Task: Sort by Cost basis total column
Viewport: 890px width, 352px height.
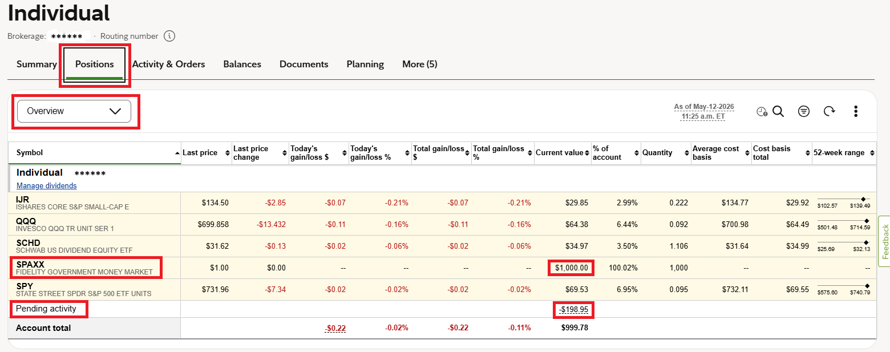Action: click(782, 153)
